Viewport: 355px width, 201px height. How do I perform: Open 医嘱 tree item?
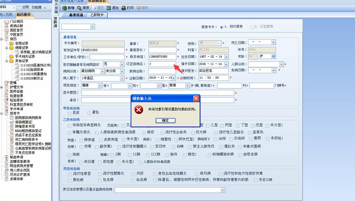pos(13,83)
